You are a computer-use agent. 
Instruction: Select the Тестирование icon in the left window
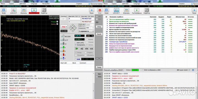coord(34,10)
